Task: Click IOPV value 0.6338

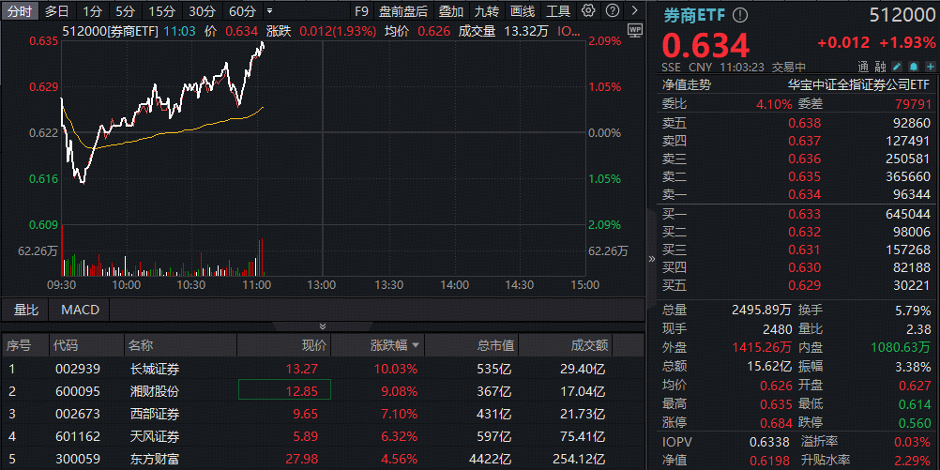Action: (x=771, y=443)
